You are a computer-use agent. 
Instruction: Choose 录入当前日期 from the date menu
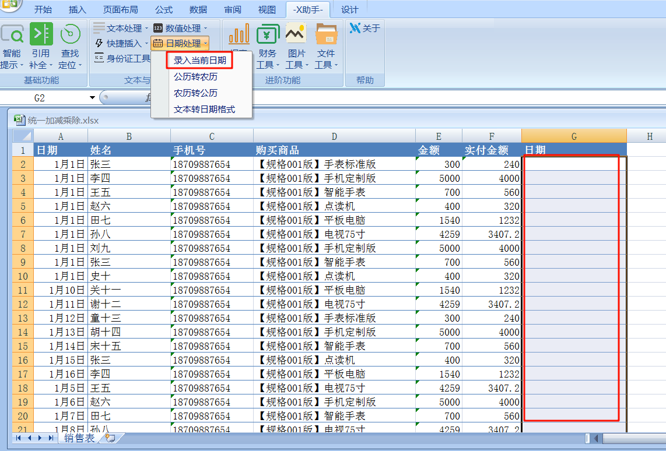click(199, 60)
